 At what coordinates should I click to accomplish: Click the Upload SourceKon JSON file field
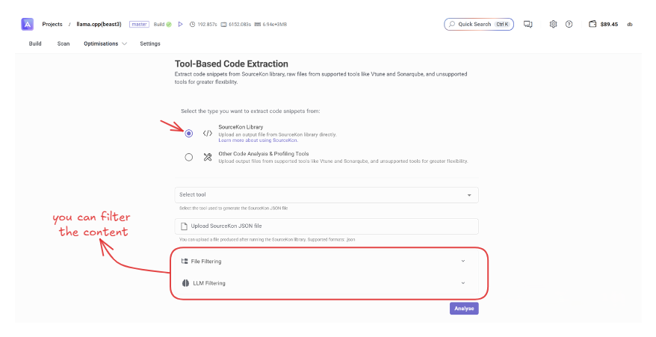pyautogui.click(x=327, y=226)
